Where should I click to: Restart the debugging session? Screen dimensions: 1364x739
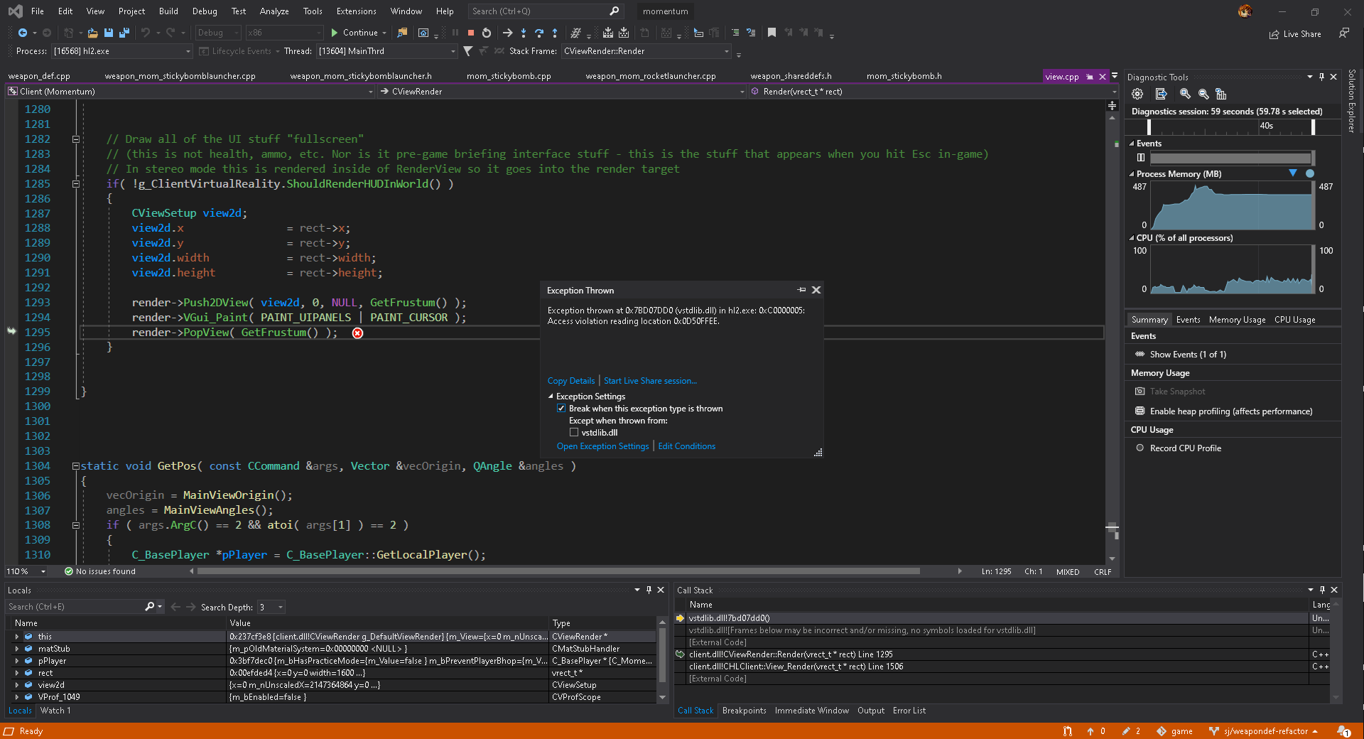pos(487,33)
